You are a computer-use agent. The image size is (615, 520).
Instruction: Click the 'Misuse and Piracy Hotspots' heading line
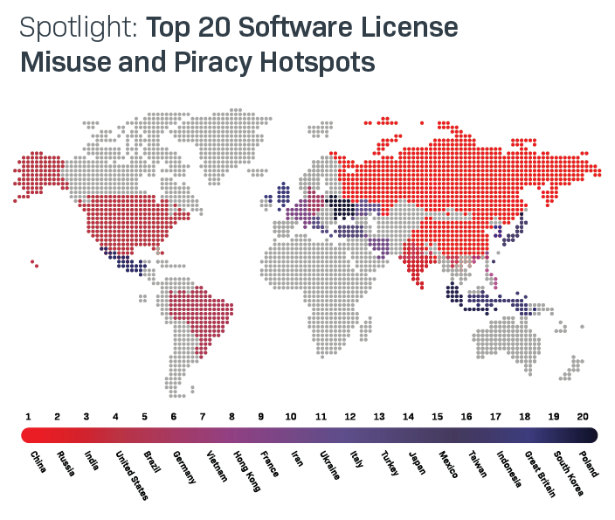pos(197,62)
